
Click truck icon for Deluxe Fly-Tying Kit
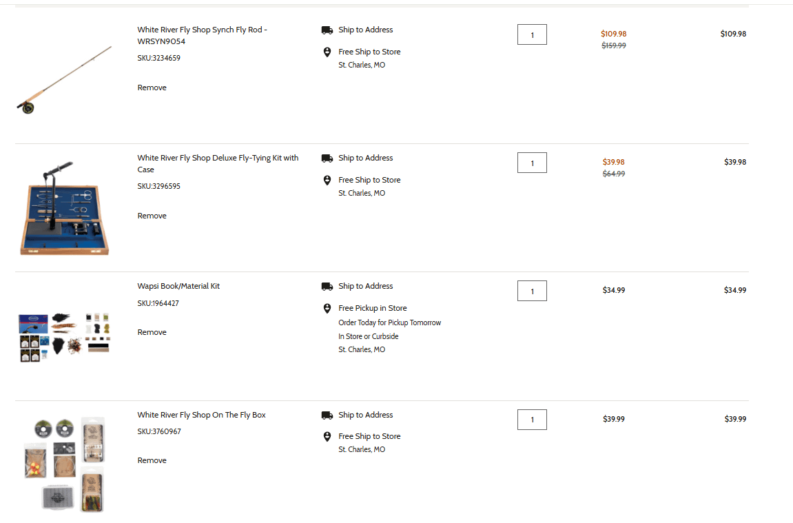click(327, 158)
